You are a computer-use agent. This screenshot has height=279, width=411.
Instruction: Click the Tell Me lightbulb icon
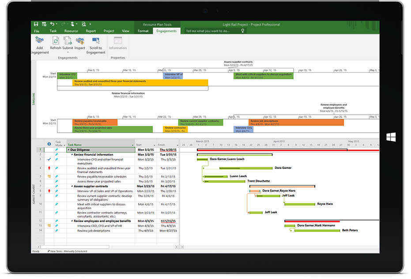click(x=243, y=31)
